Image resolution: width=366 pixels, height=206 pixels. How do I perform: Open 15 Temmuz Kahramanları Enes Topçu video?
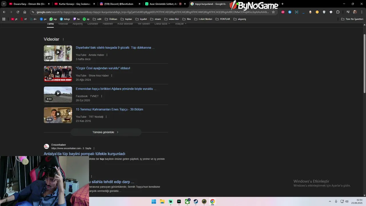(110, 110)
